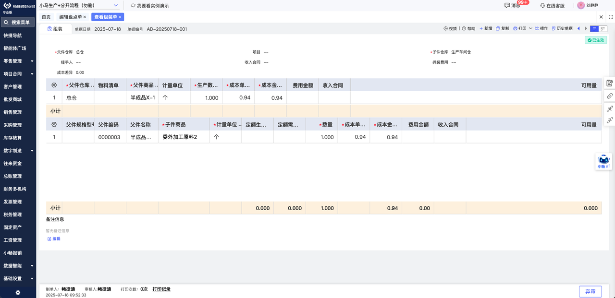Viewport: 615px width, 298px height.
Task: Open 历史单据 history documents
Action: coord(562,29)
